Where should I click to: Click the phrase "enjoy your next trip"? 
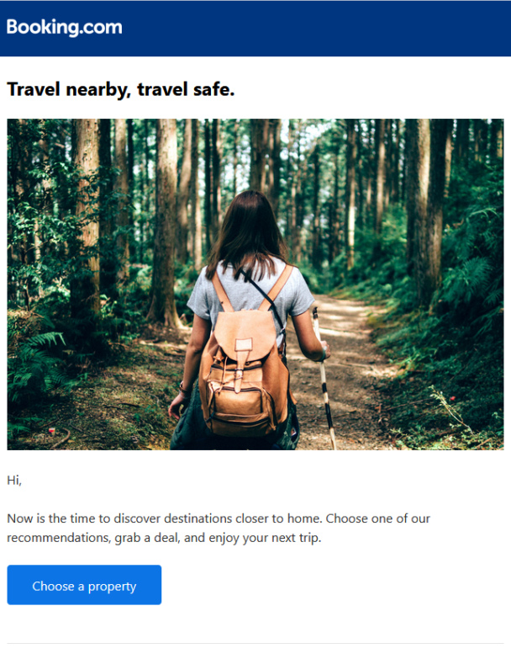tap(264, 538)
